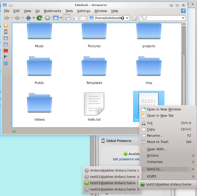The image size is (197, 196).
Task: Open home folder button dropdown arrow
Action: pos(61,18)
